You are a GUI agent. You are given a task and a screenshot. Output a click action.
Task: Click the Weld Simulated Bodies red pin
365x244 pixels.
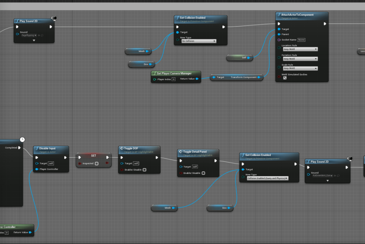[279, 76]
